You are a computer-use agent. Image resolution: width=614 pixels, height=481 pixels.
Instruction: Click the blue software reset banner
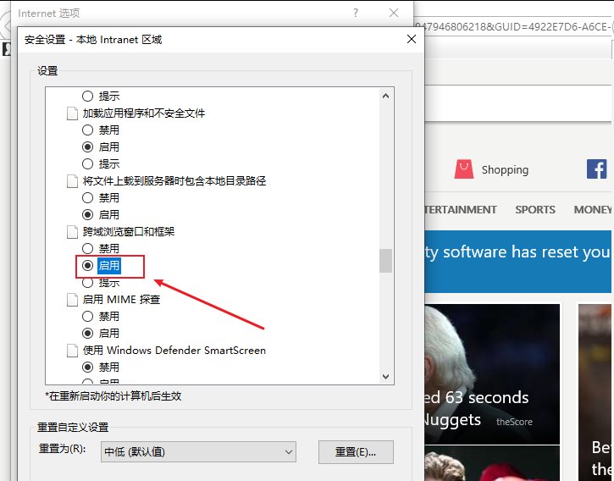pos(517,262)
